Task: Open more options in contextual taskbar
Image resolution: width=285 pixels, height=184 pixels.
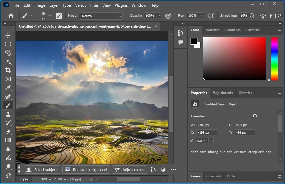Action: click(x=174, y=170)
